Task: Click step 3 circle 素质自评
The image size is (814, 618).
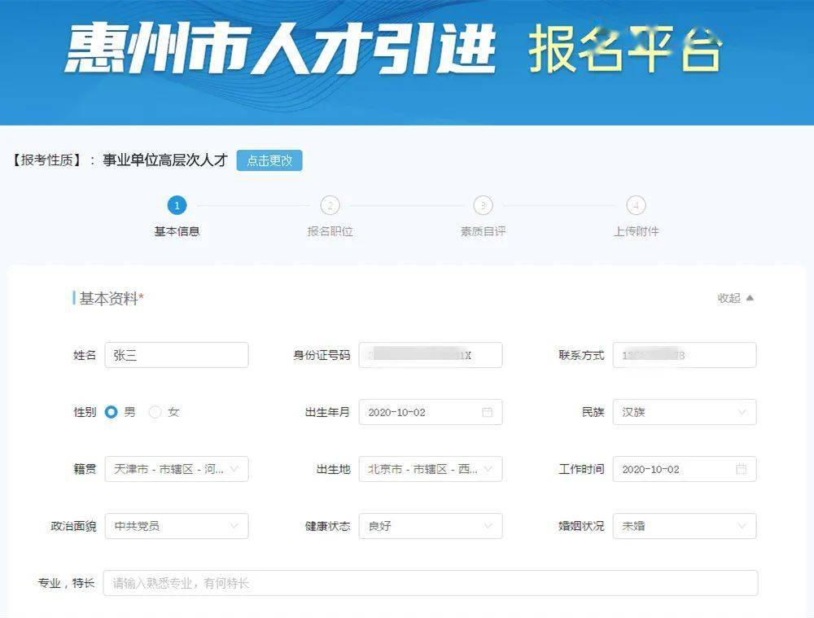Action: click(x=483, y=206)
